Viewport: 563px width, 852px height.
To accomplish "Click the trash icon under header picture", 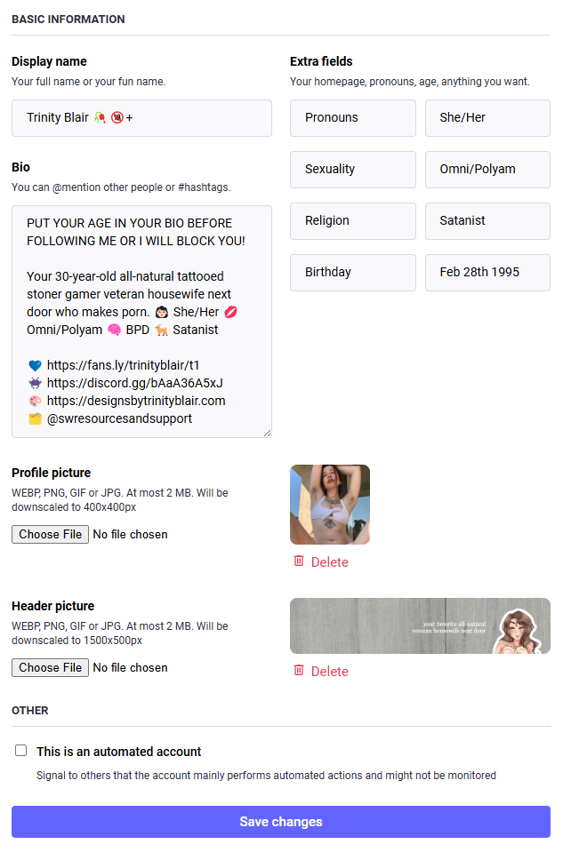I will [299, 670].
